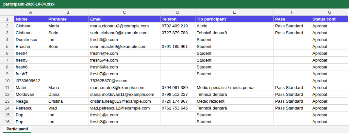Select the Diana first name cell
Viewport: 349px width, 133px height.
(x=68, y=95)
